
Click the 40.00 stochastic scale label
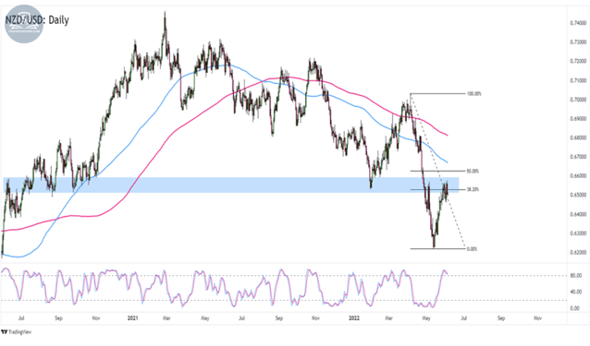click(x=576, y=292)
